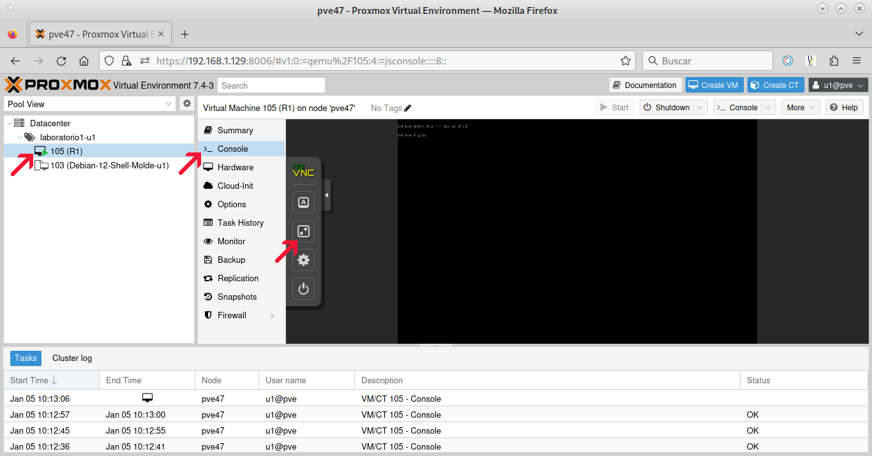Go back in Firefox history
Image resolution: width=872 pixels, height=456 pixels.
tap(15, 61)
